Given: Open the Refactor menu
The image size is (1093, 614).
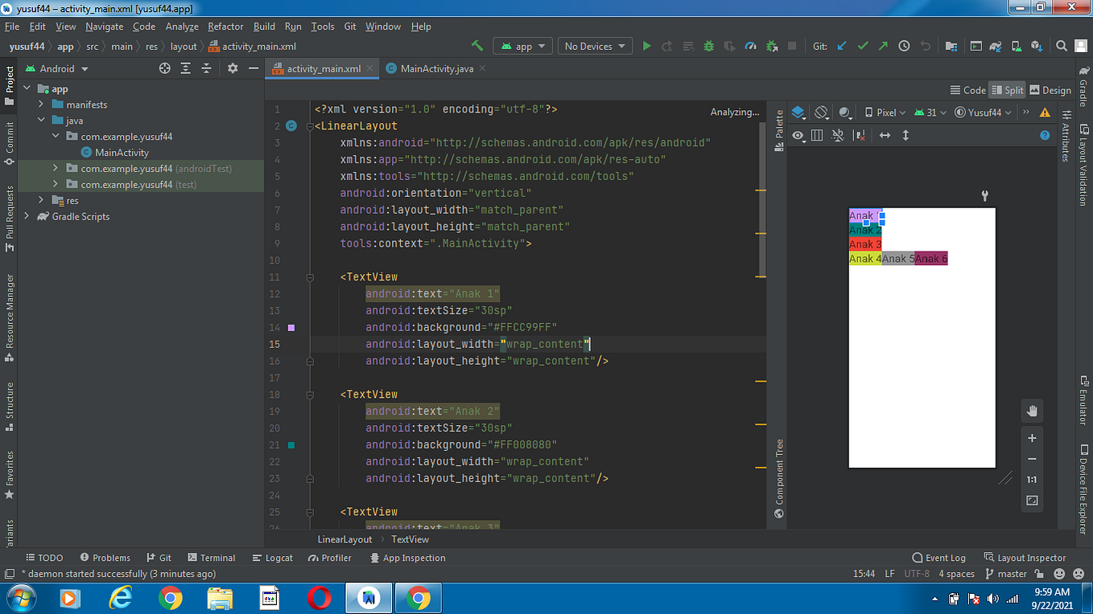Looking at the screenshot, I should click(x=225, y=27).
